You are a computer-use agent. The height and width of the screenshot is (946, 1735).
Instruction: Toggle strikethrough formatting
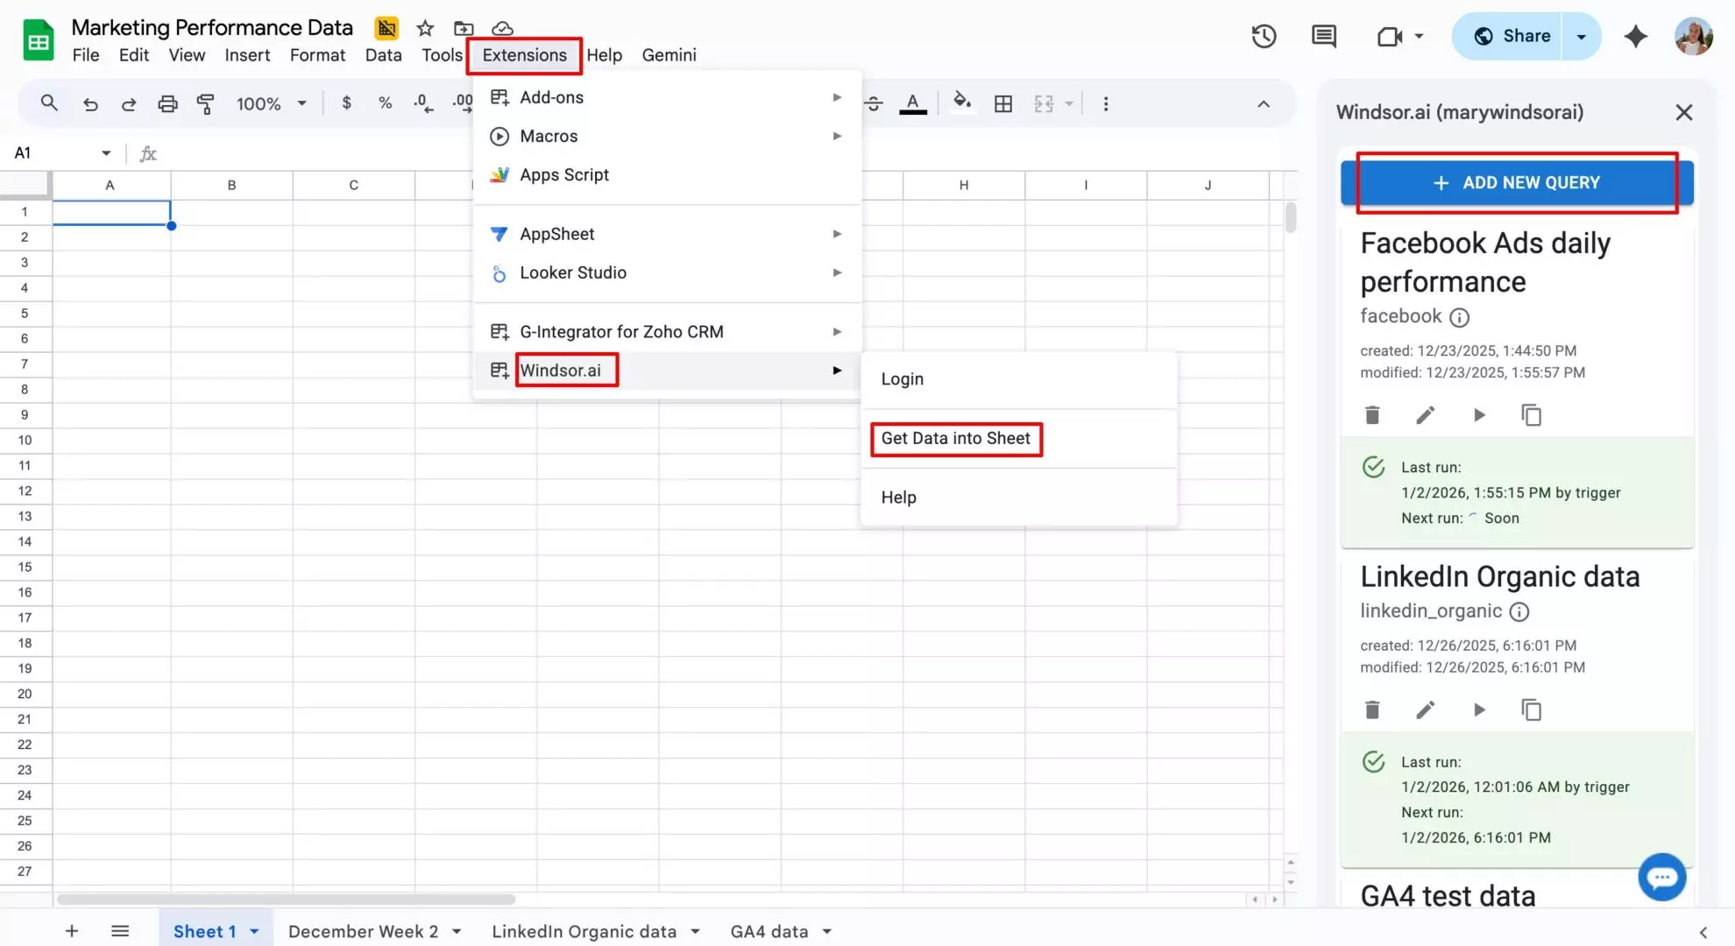(x=874, y=102)
